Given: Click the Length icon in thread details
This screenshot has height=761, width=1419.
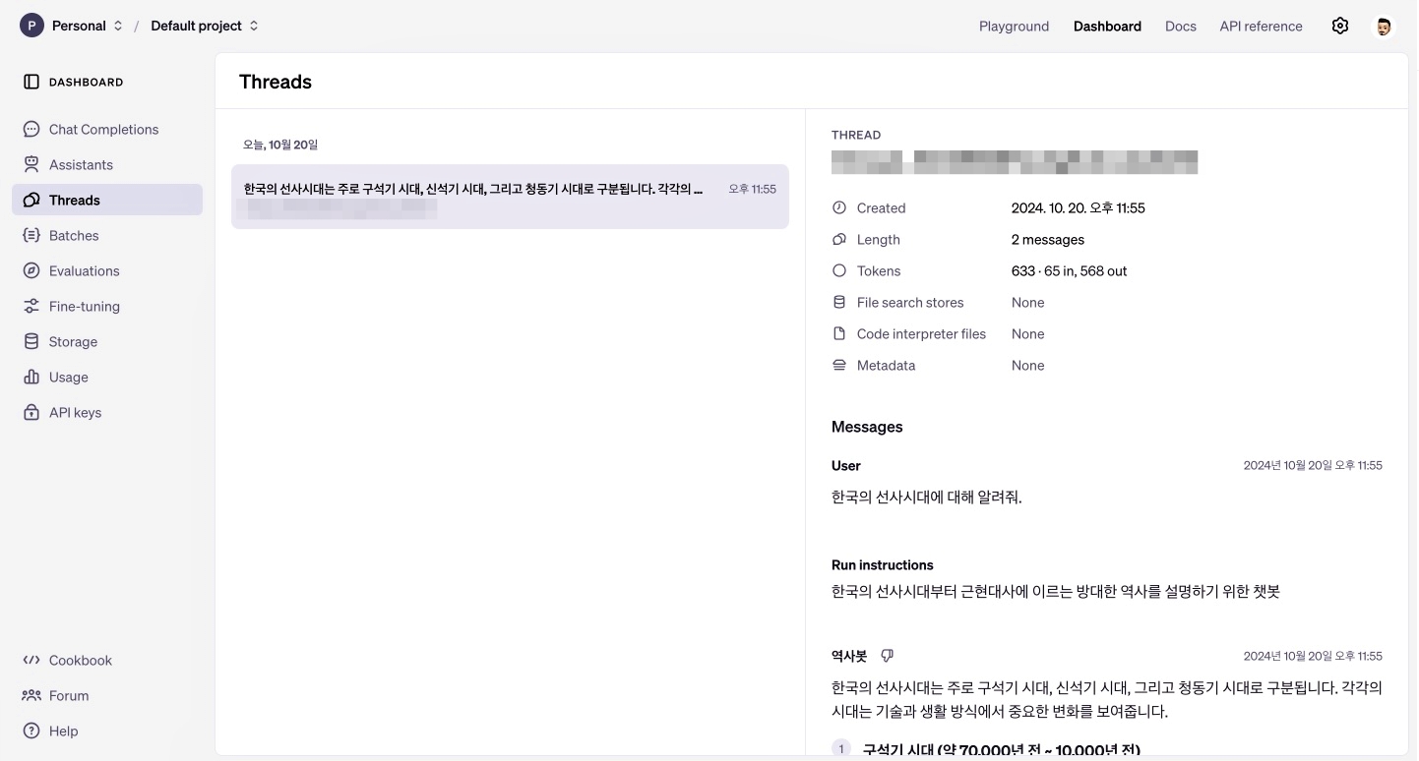Looking at the screenshot, I should (x=839, y=239).
